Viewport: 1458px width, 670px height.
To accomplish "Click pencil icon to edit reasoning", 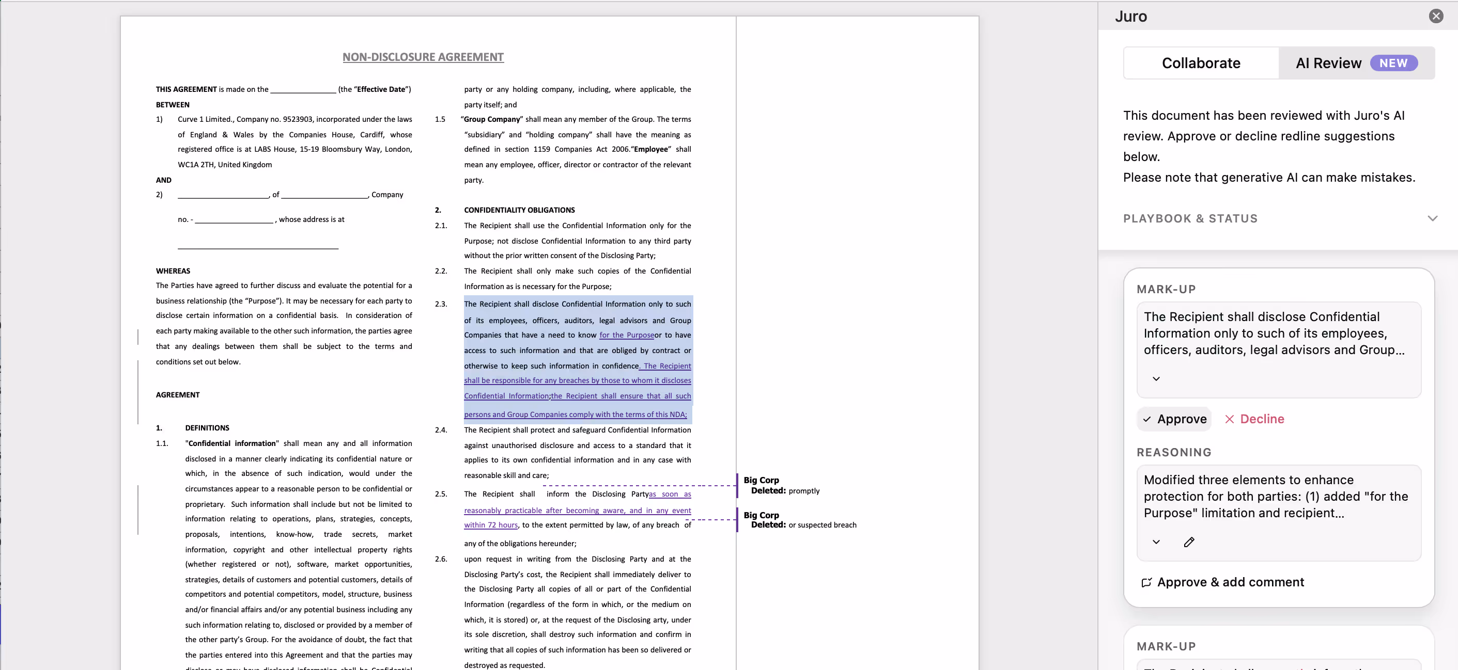I will pyautogui.click(x=1189, y=541).
